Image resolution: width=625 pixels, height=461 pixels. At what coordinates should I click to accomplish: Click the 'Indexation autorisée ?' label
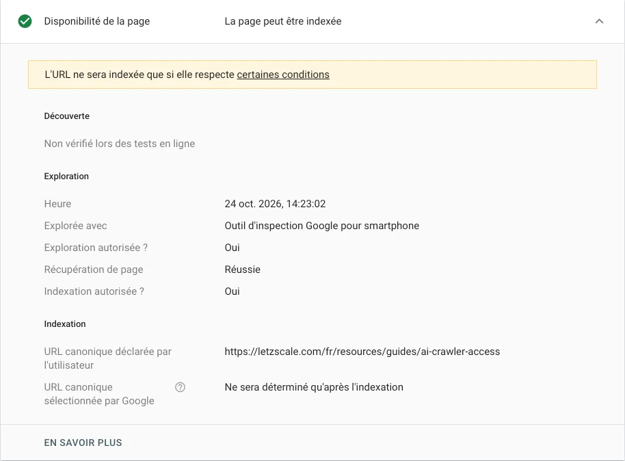click(x=94, y=291)
